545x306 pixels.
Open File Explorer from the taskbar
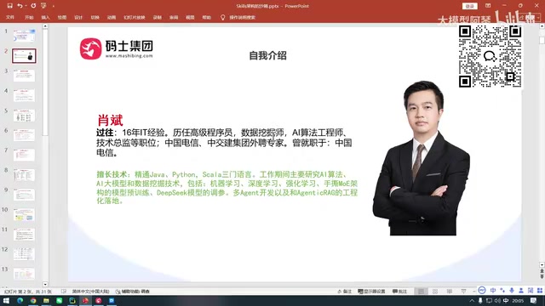[46, 300]
